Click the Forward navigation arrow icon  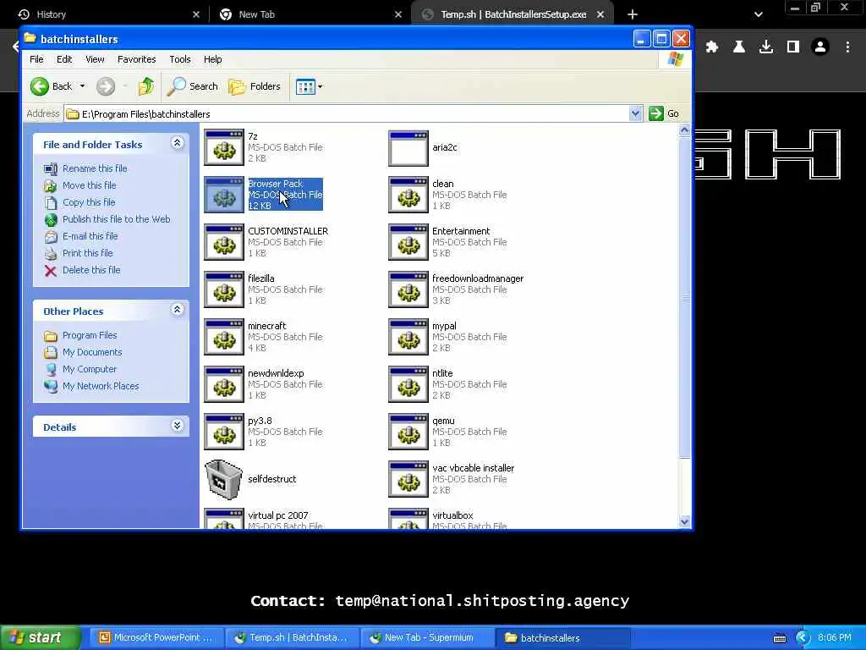(x=106, y=86)
